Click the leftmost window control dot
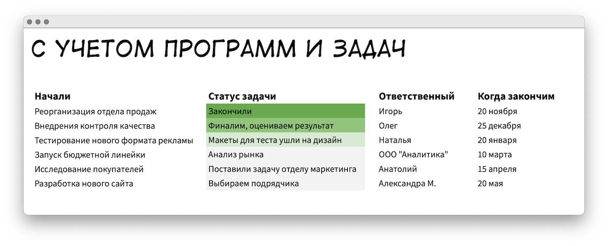Screen dimensions: 608x246 [30, 22]
